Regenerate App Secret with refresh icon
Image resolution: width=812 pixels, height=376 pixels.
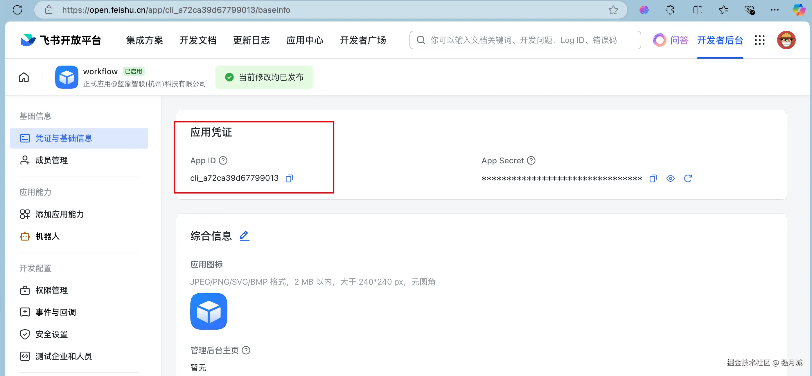pyautogui.click(x=688, y=178)
